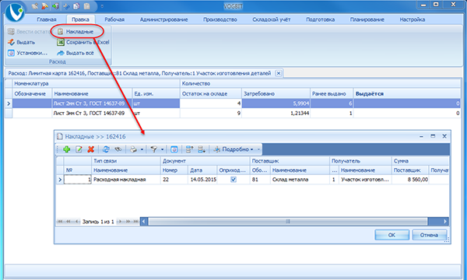The width and height of the screenshot is (467, 280).
Task: Switch to the Главная ribbon tab
Action: click(47, 19)
